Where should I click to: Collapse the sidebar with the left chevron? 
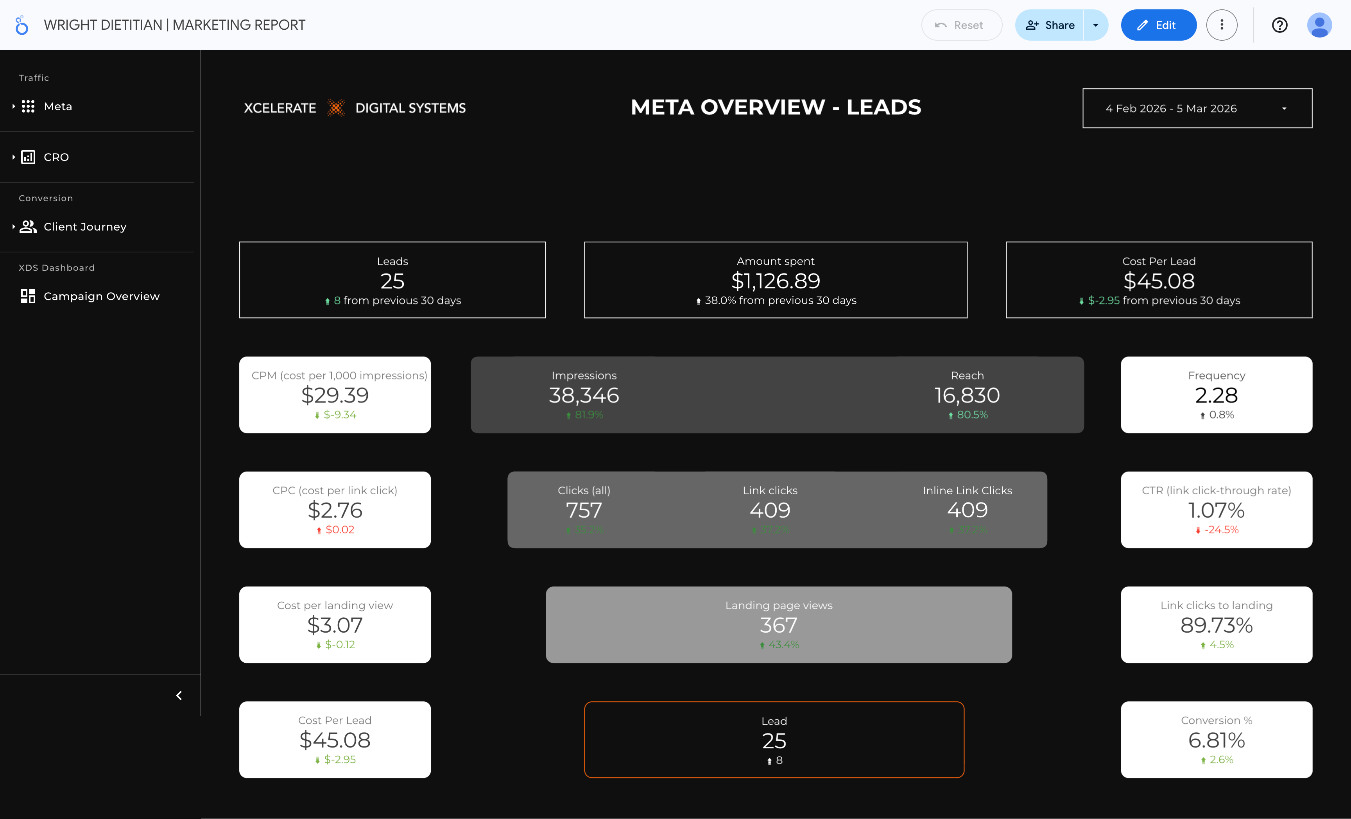click(179, 696)
